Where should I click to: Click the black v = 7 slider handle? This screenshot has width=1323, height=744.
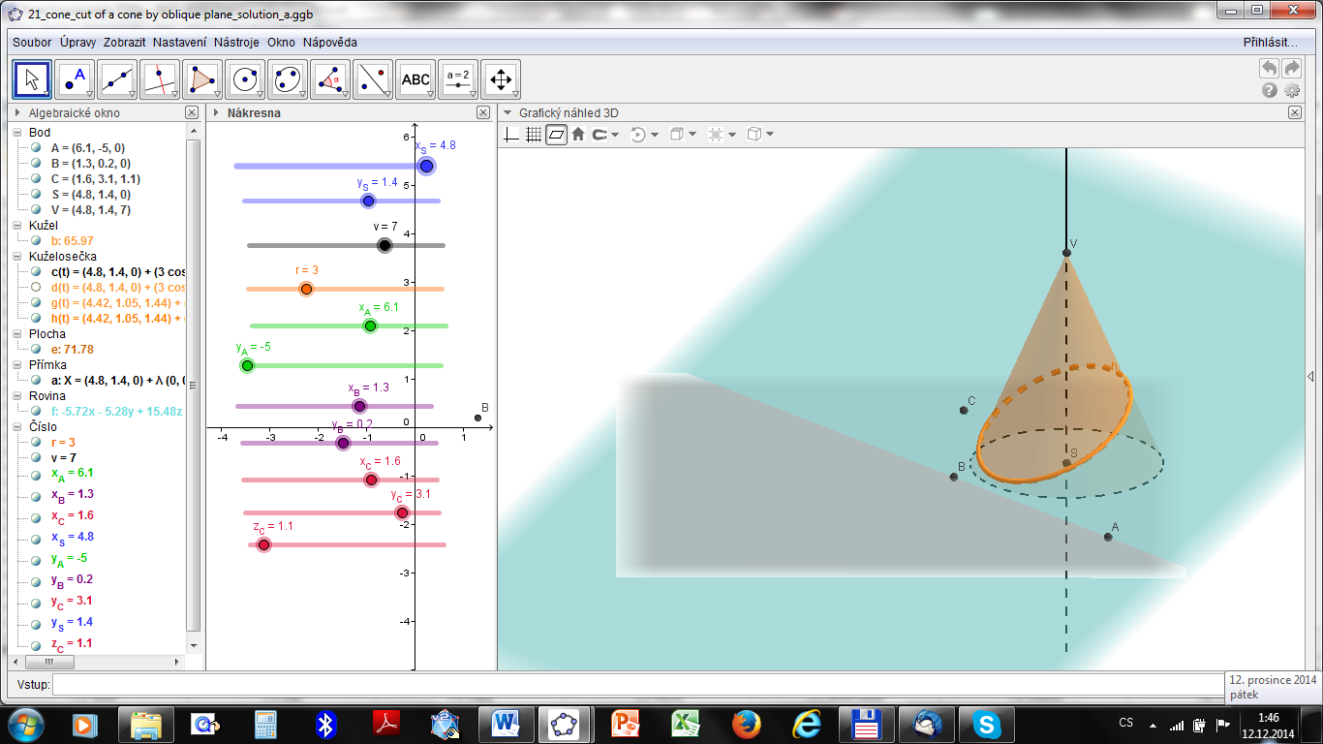[x=385, y=245]
